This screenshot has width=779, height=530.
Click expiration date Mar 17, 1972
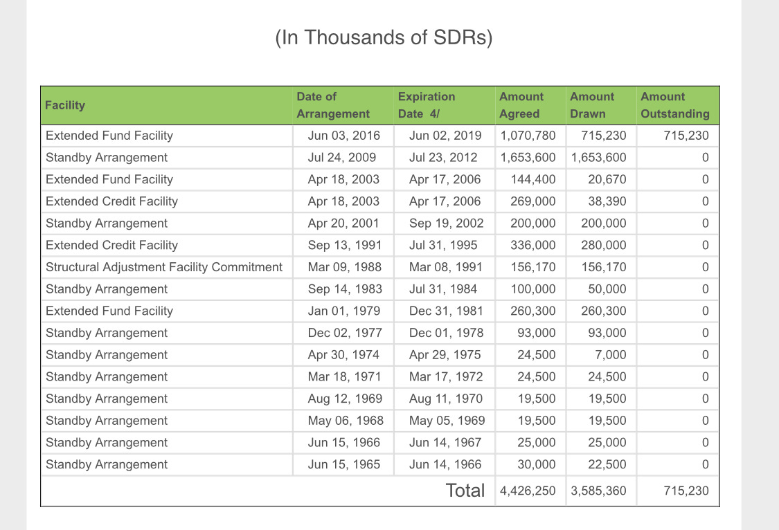click(x=446, y=376)
